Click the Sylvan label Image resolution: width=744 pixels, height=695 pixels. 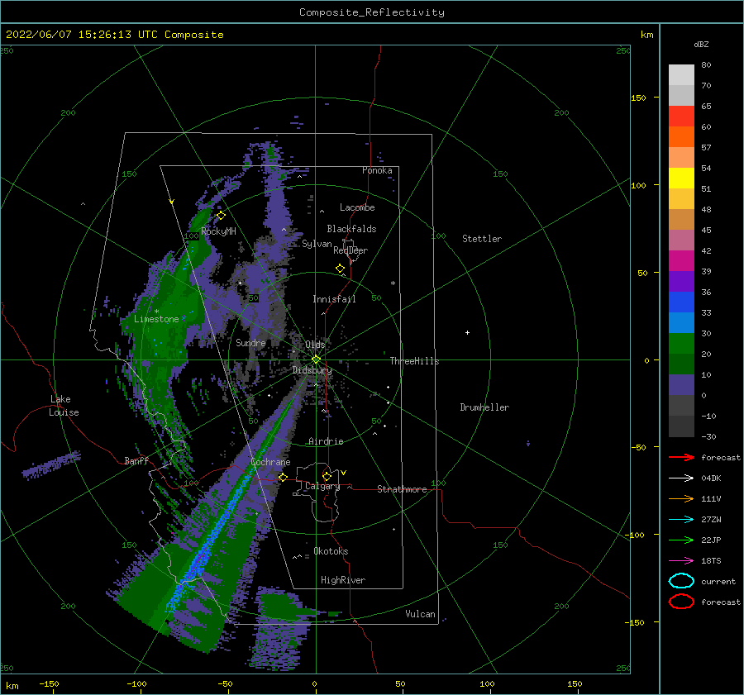[x=317, y=244]
